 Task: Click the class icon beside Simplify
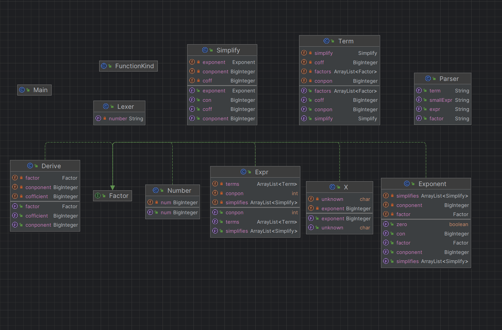(x=205, y=50)
